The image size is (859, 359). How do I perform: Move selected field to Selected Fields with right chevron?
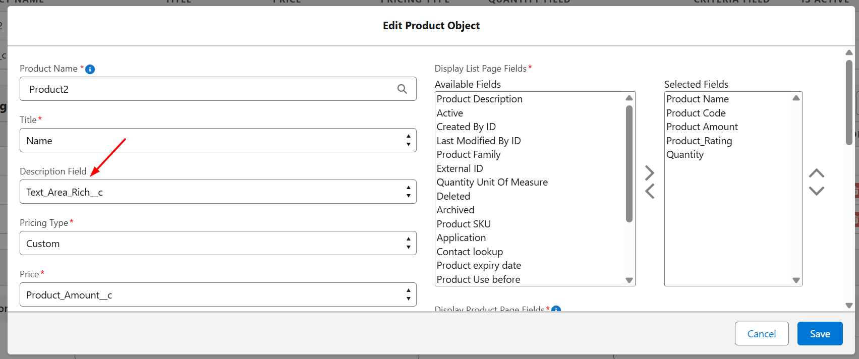[649, 173]
